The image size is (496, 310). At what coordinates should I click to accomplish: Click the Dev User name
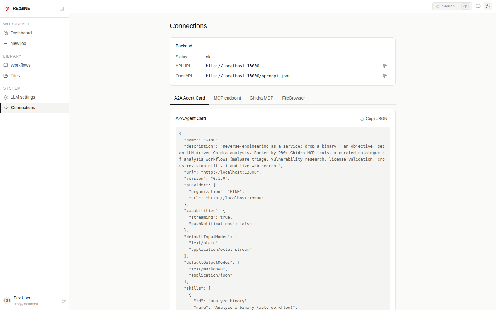pos(22,298)
